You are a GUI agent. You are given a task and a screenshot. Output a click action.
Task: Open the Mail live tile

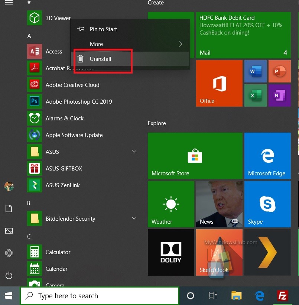pyautogui.click(x=243, y=35)
